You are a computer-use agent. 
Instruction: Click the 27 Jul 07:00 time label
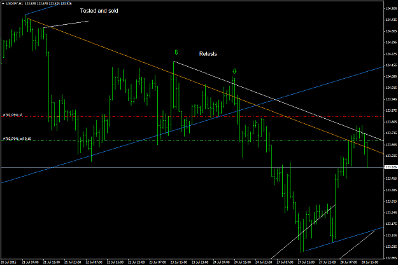285,262
